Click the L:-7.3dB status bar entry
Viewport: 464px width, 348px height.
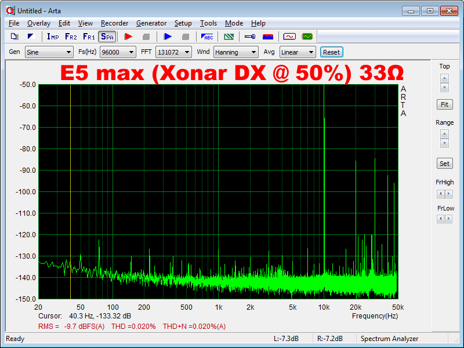(x=286, y=339)
